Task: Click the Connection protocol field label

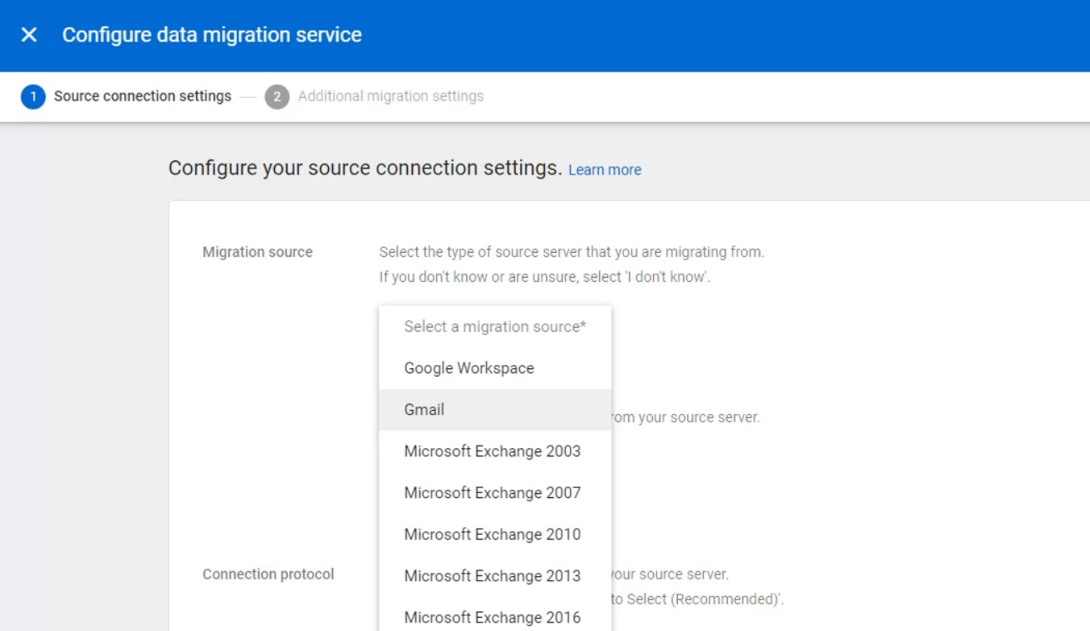Action: click(x=268, y=574)
